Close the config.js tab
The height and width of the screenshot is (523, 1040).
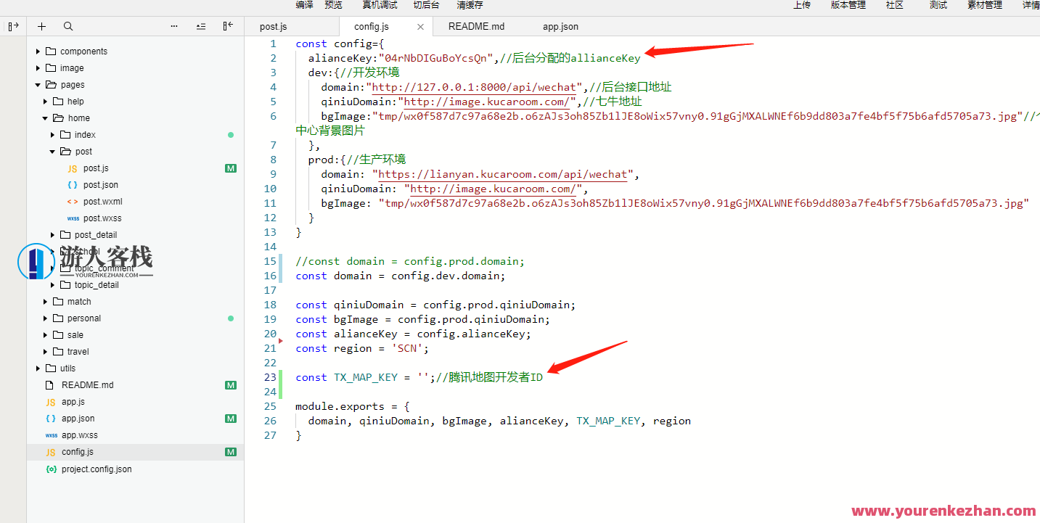[x=421, y=27]
